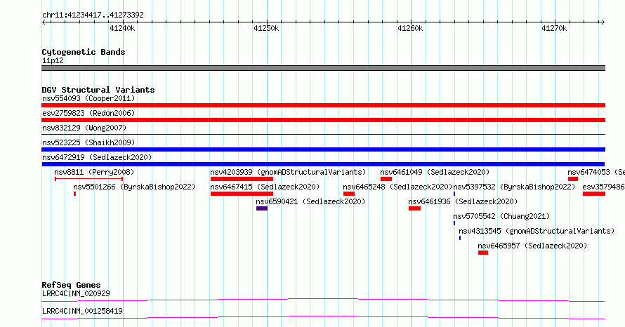Select the nsv832129 (Wong2007) thin blue line
Image resolution: width=625 pixels, height=327 pixels.
point(323,135)
